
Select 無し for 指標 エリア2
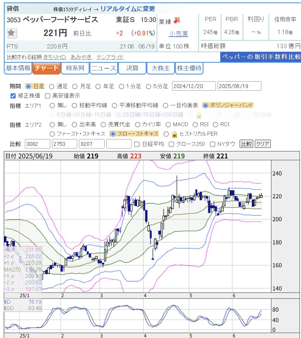pos(52,125)
